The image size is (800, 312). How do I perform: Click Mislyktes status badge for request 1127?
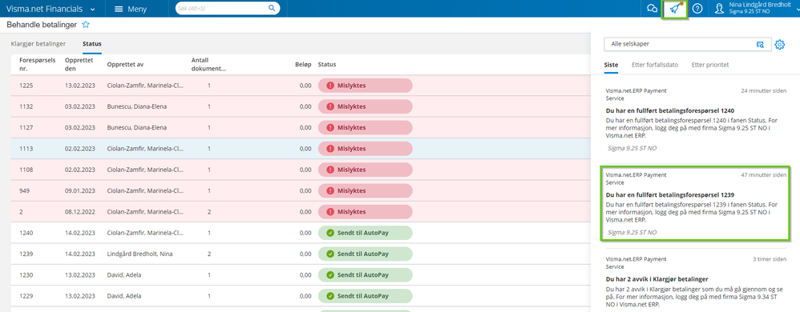366,128
